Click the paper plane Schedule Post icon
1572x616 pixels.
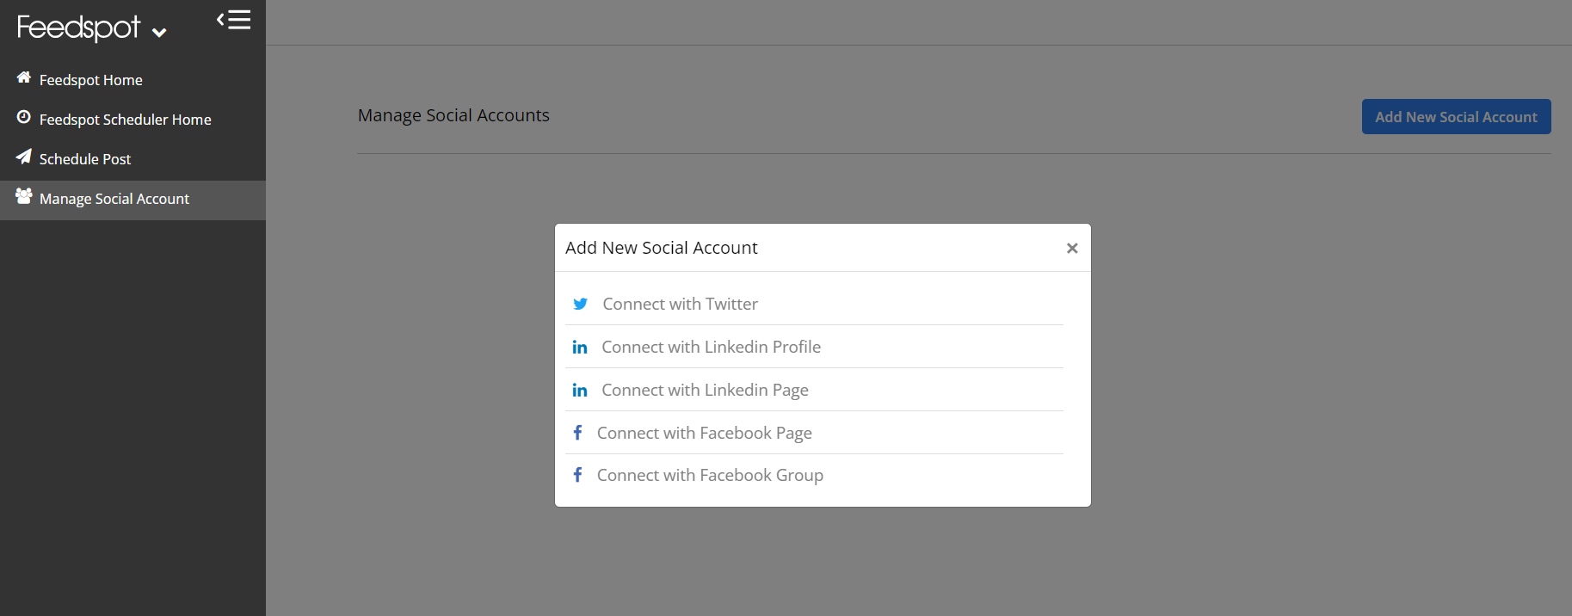pyautogui.click(x=23, y=157)
